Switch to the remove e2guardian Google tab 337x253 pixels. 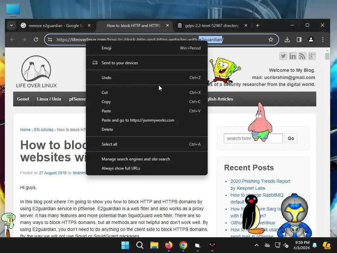coord(55,26)
